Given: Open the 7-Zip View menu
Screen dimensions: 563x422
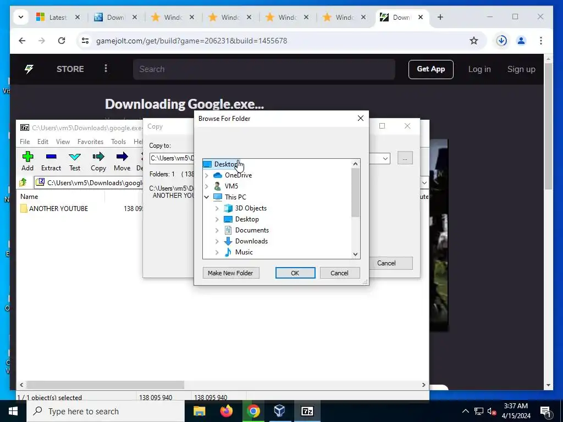Looking at the screenshot, I should click(x=63, y=142).
